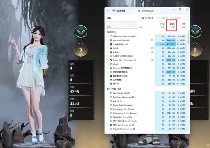
Task: Click the Adobe Crash Processor icon
Action: tap(111, 105)
